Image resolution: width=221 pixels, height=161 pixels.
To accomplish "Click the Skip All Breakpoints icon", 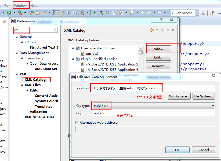I will [107, 13].
